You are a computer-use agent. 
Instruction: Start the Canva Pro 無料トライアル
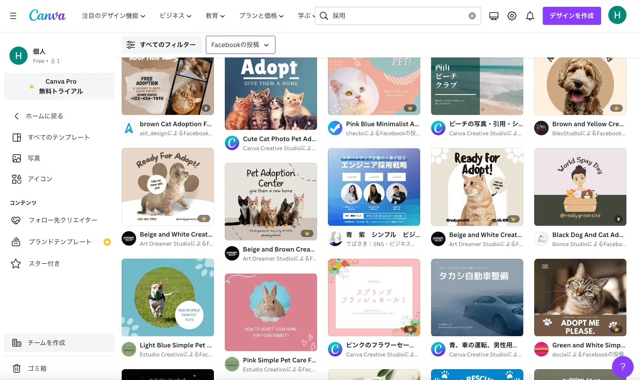point(59,86)
